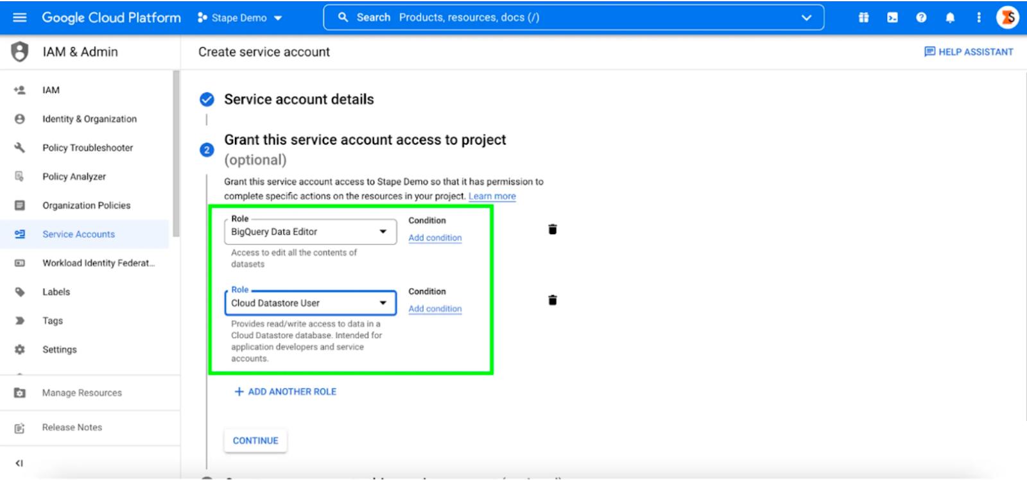The width and height of the screenshot is (1027, 480).
Task: Click the Service Accounts sidebar icon
Action: coord(20,234)
